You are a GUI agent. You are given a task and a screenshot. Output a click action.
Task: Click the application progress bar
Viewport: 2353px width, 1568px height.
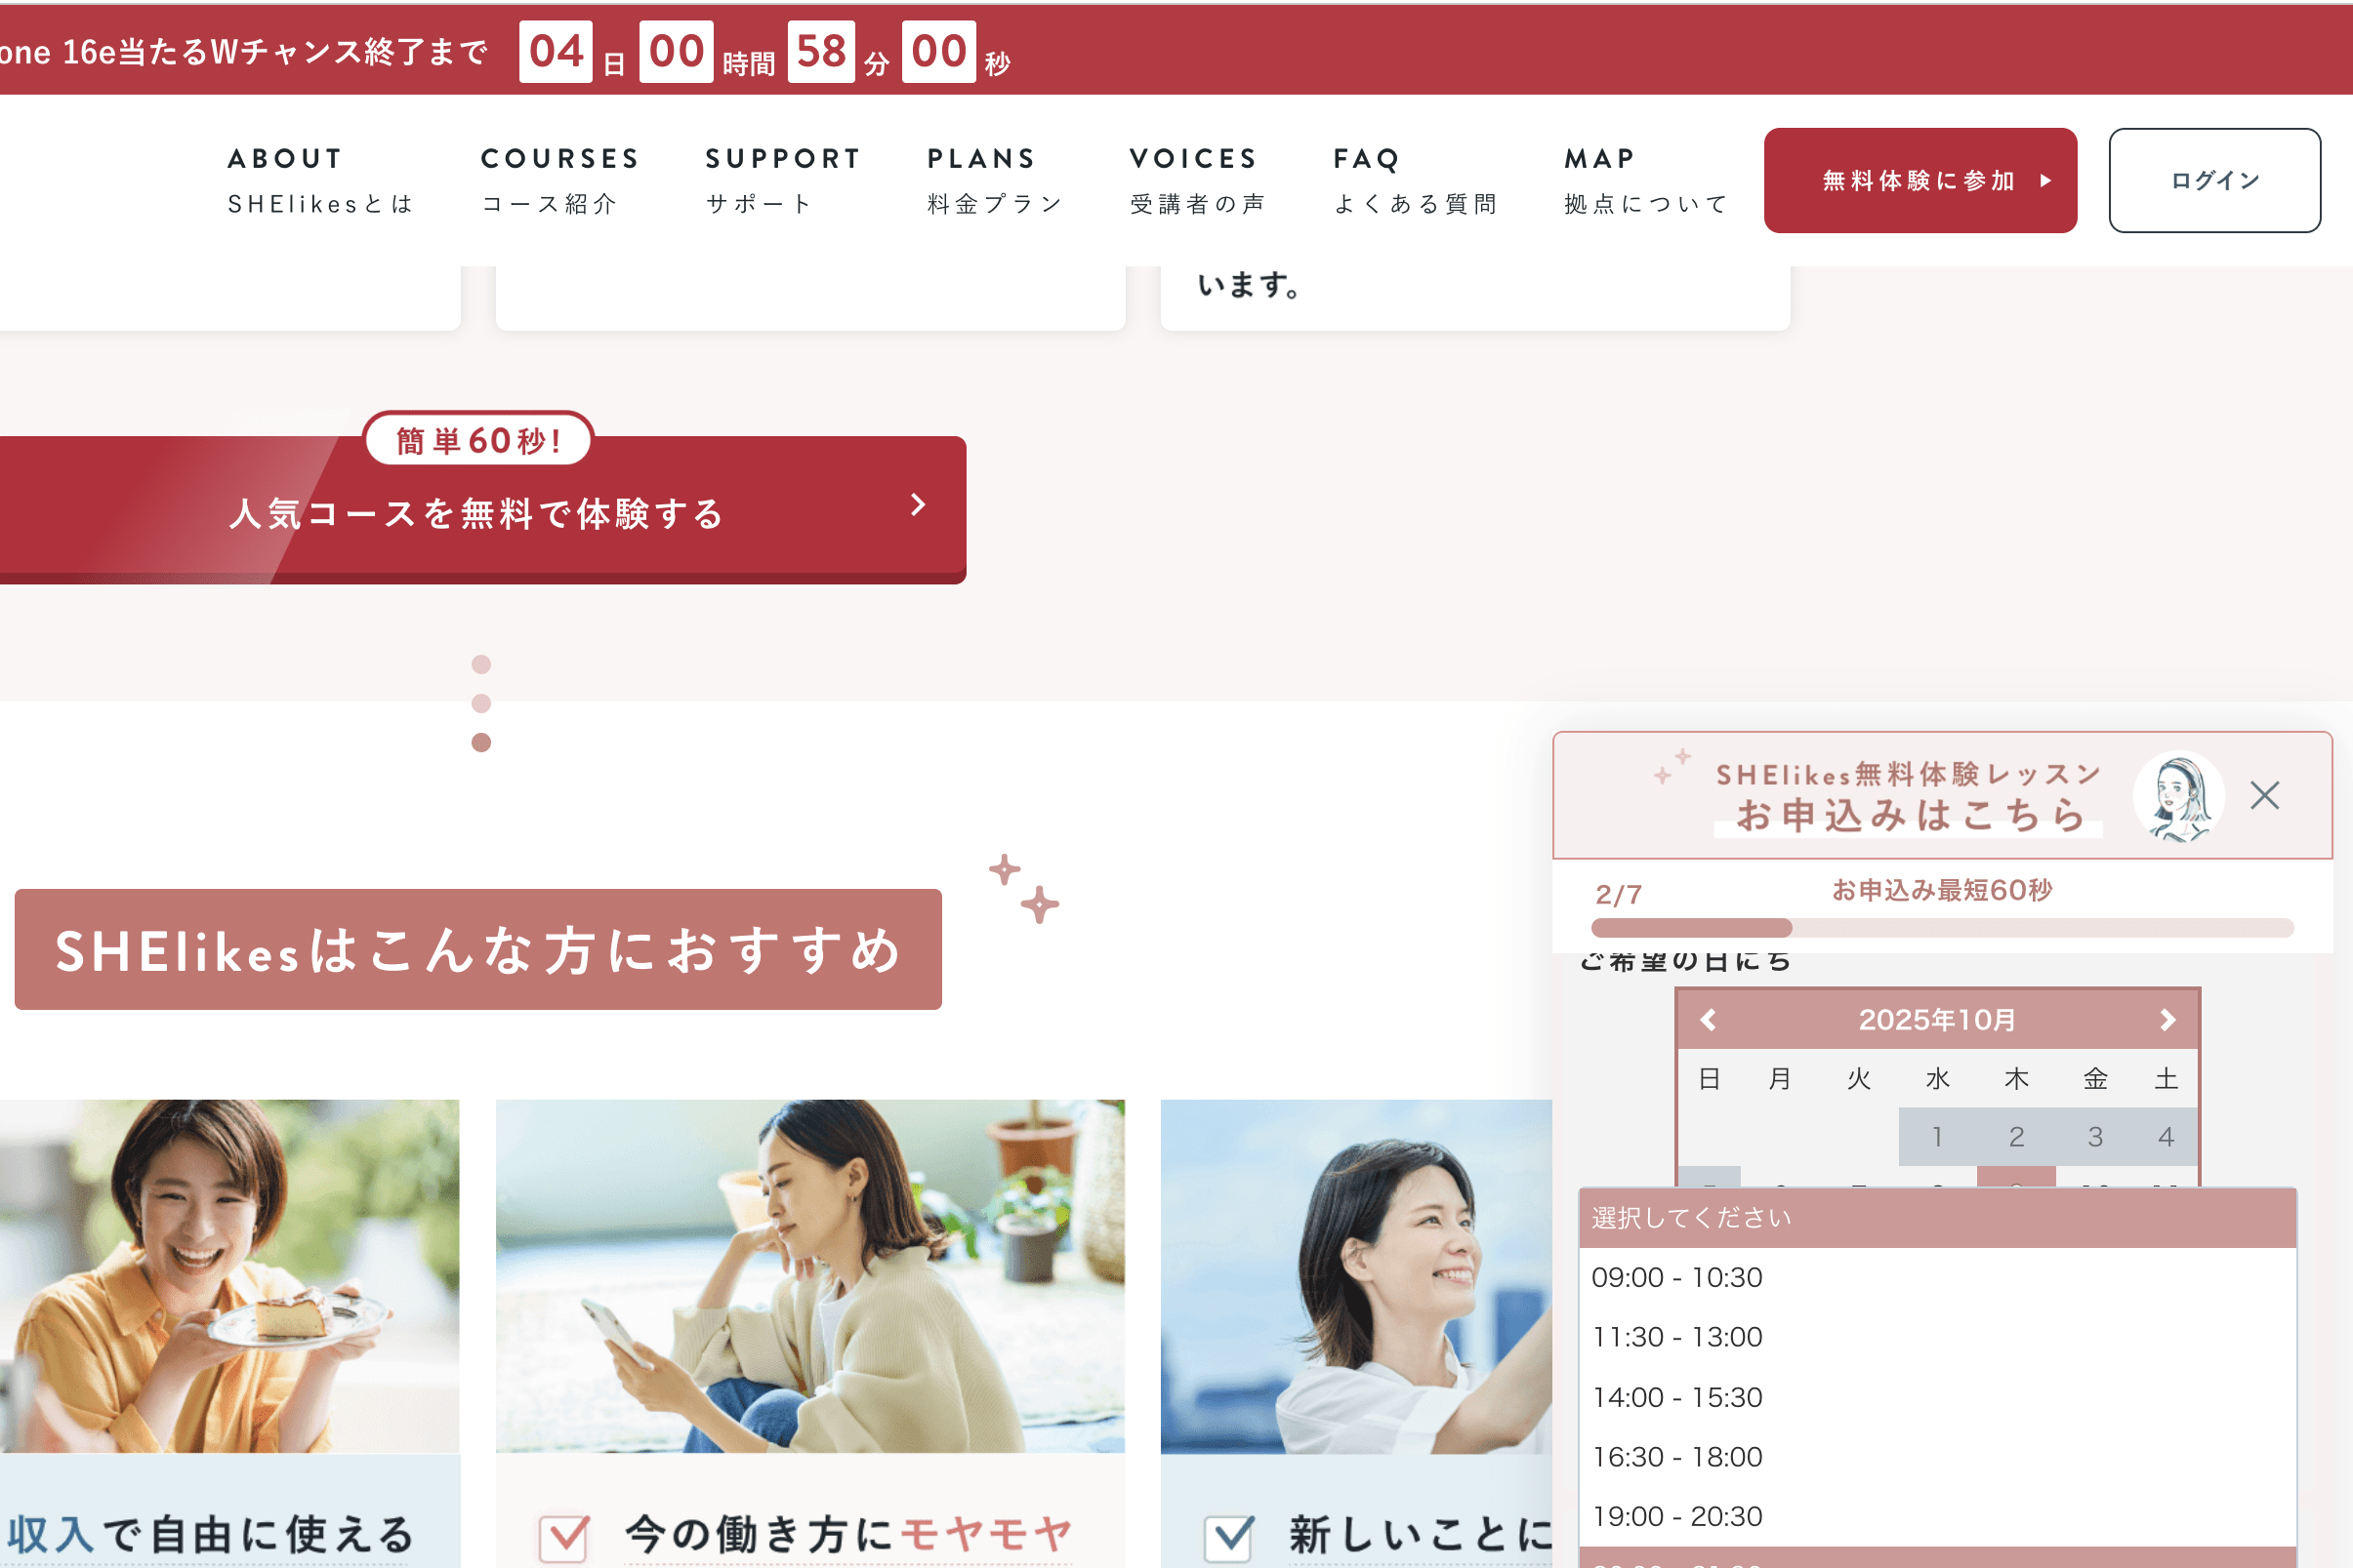coord(1941,927)
